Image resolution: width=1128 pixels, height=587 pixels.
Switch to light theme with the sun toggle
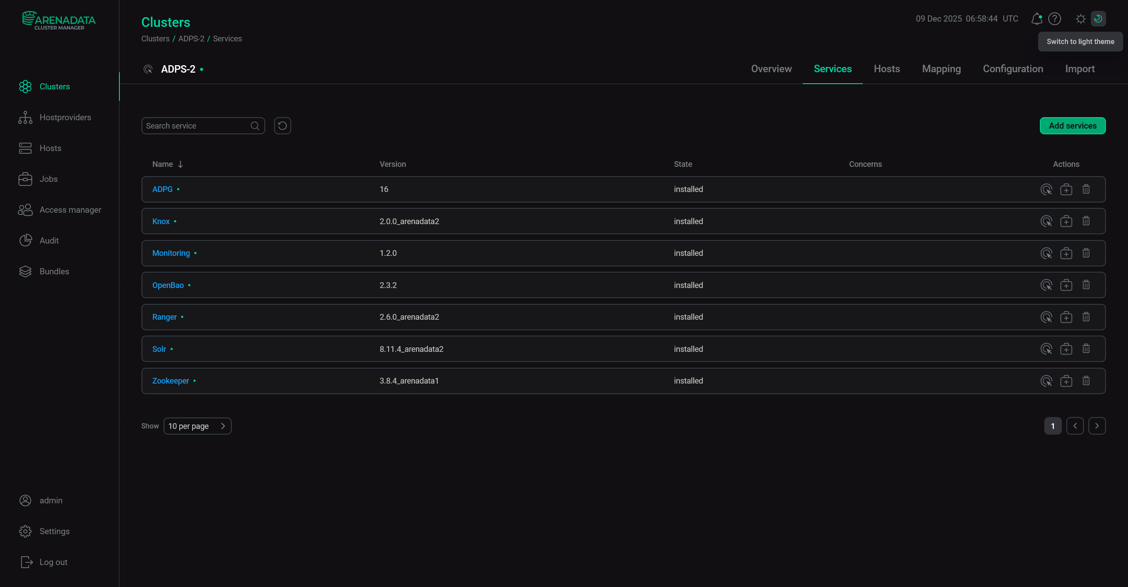point(1080,18)
